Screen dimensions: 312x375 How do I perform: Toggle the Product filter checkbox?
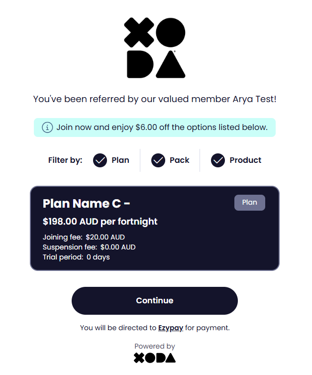pos(218,160)
